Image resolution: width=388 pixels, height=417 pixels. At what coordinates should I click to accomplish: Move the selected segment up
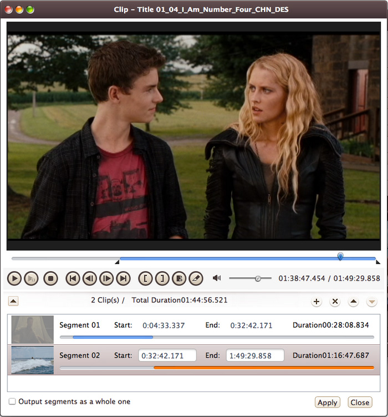coord(353,302)
